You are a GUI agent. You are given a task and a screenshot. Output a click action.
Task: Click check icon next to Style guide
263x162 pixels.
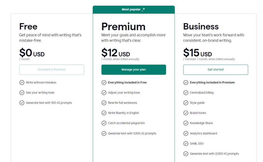click(186, 103)
